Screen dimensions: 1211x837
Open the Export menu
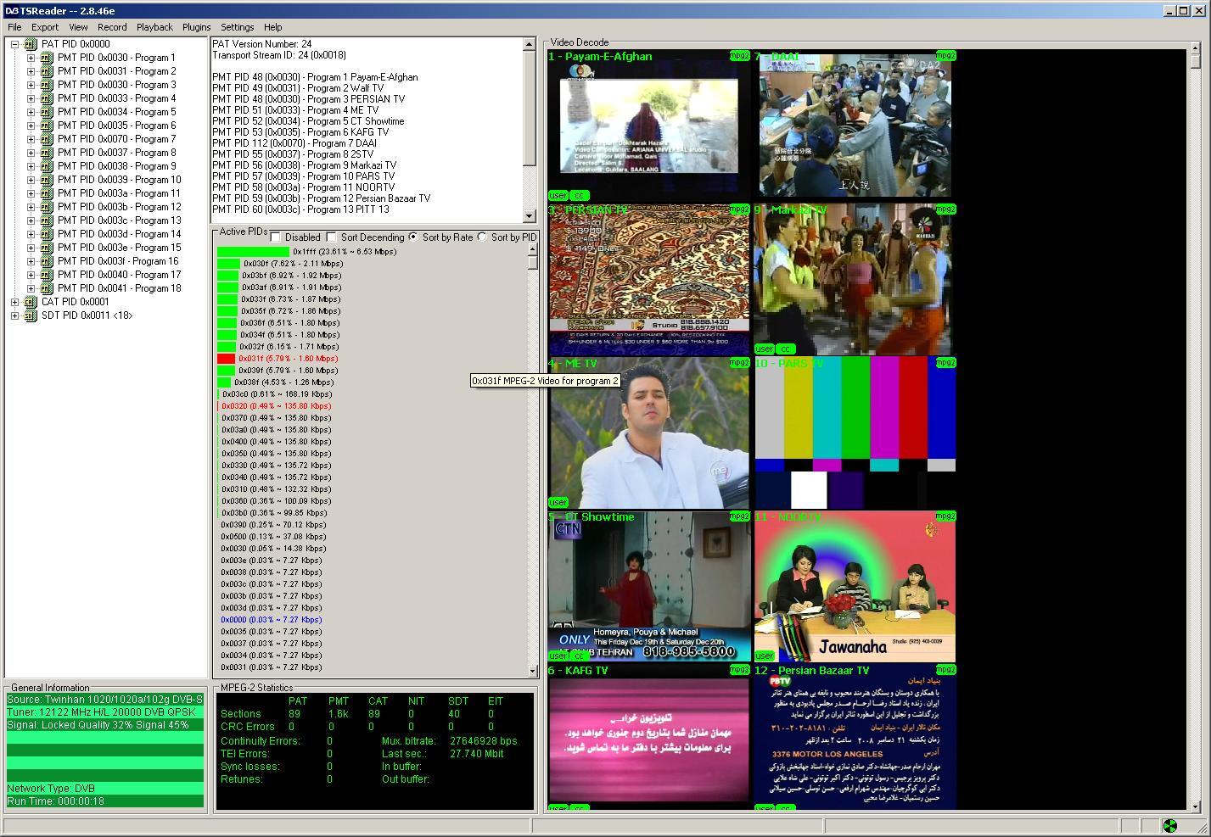click(x=45, y=27)
